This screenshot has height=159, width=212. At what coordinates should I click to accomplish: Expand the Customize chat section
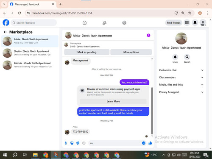pyautogui.click(x=181, y=70)
